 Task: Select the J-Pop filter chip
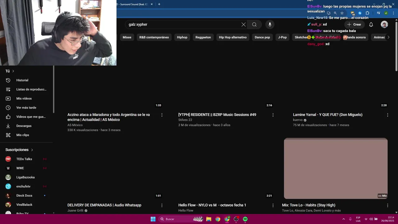tap(282, 37)
